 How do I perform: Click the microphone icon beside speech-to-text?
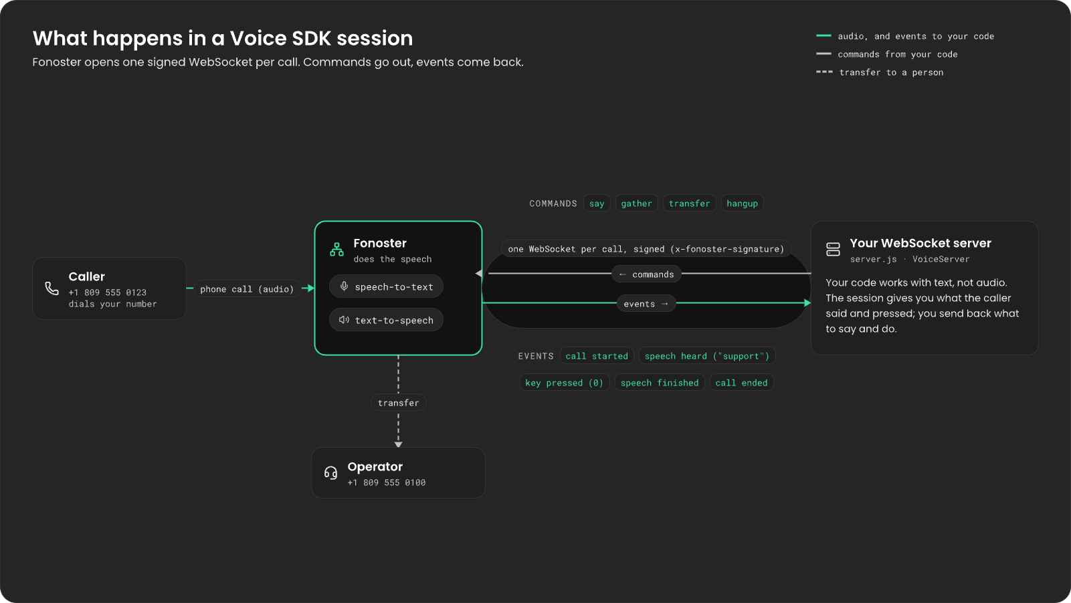point(344,286)
